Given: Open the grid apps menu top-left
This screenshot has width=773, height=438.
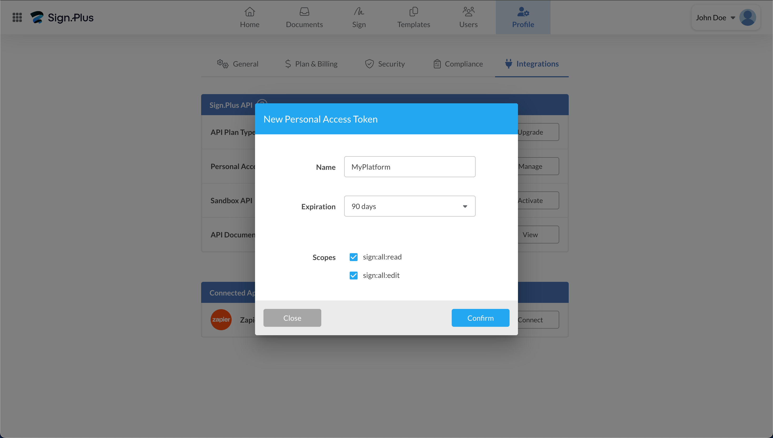Looking at the screenshot, I should tap(18, 18).
